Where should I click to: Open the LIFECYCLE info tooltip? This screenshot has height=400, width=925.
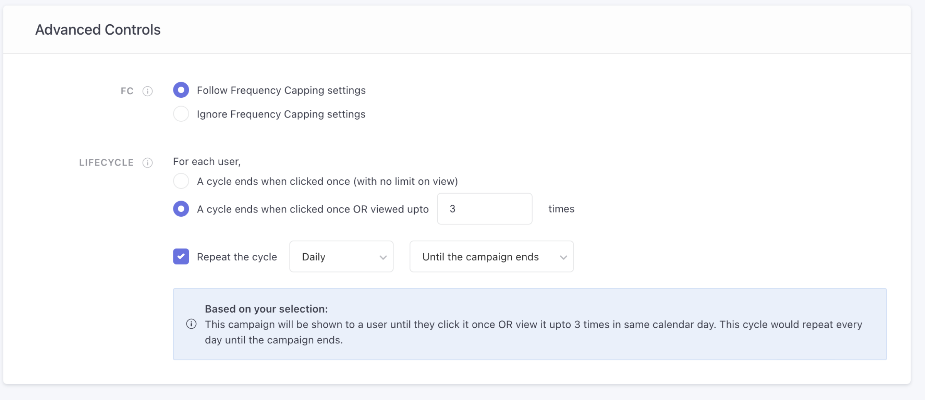148,162
